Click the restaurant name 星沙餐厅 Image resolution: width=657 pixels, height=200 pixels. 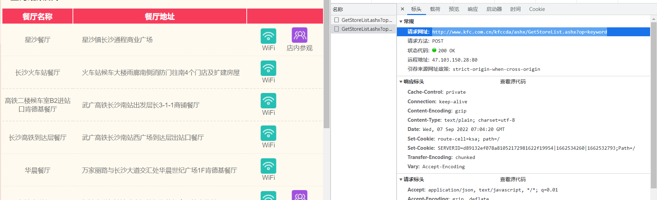37,40
